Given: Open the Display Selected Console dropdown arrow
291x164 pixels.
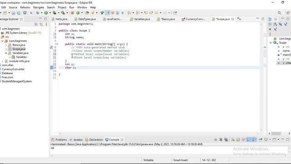Looking at the screenshot, I should click(x=270, y=139).
